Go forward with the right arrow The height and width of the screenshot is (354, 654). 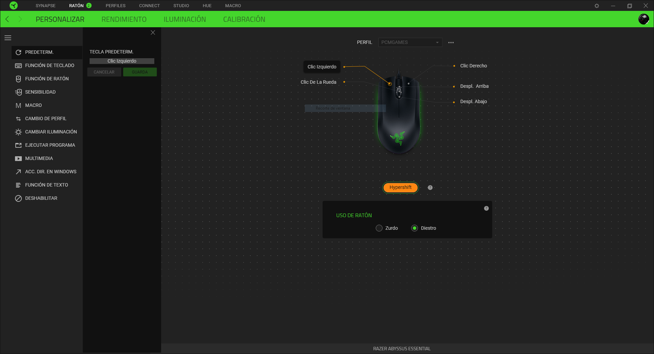click(20, 19)
